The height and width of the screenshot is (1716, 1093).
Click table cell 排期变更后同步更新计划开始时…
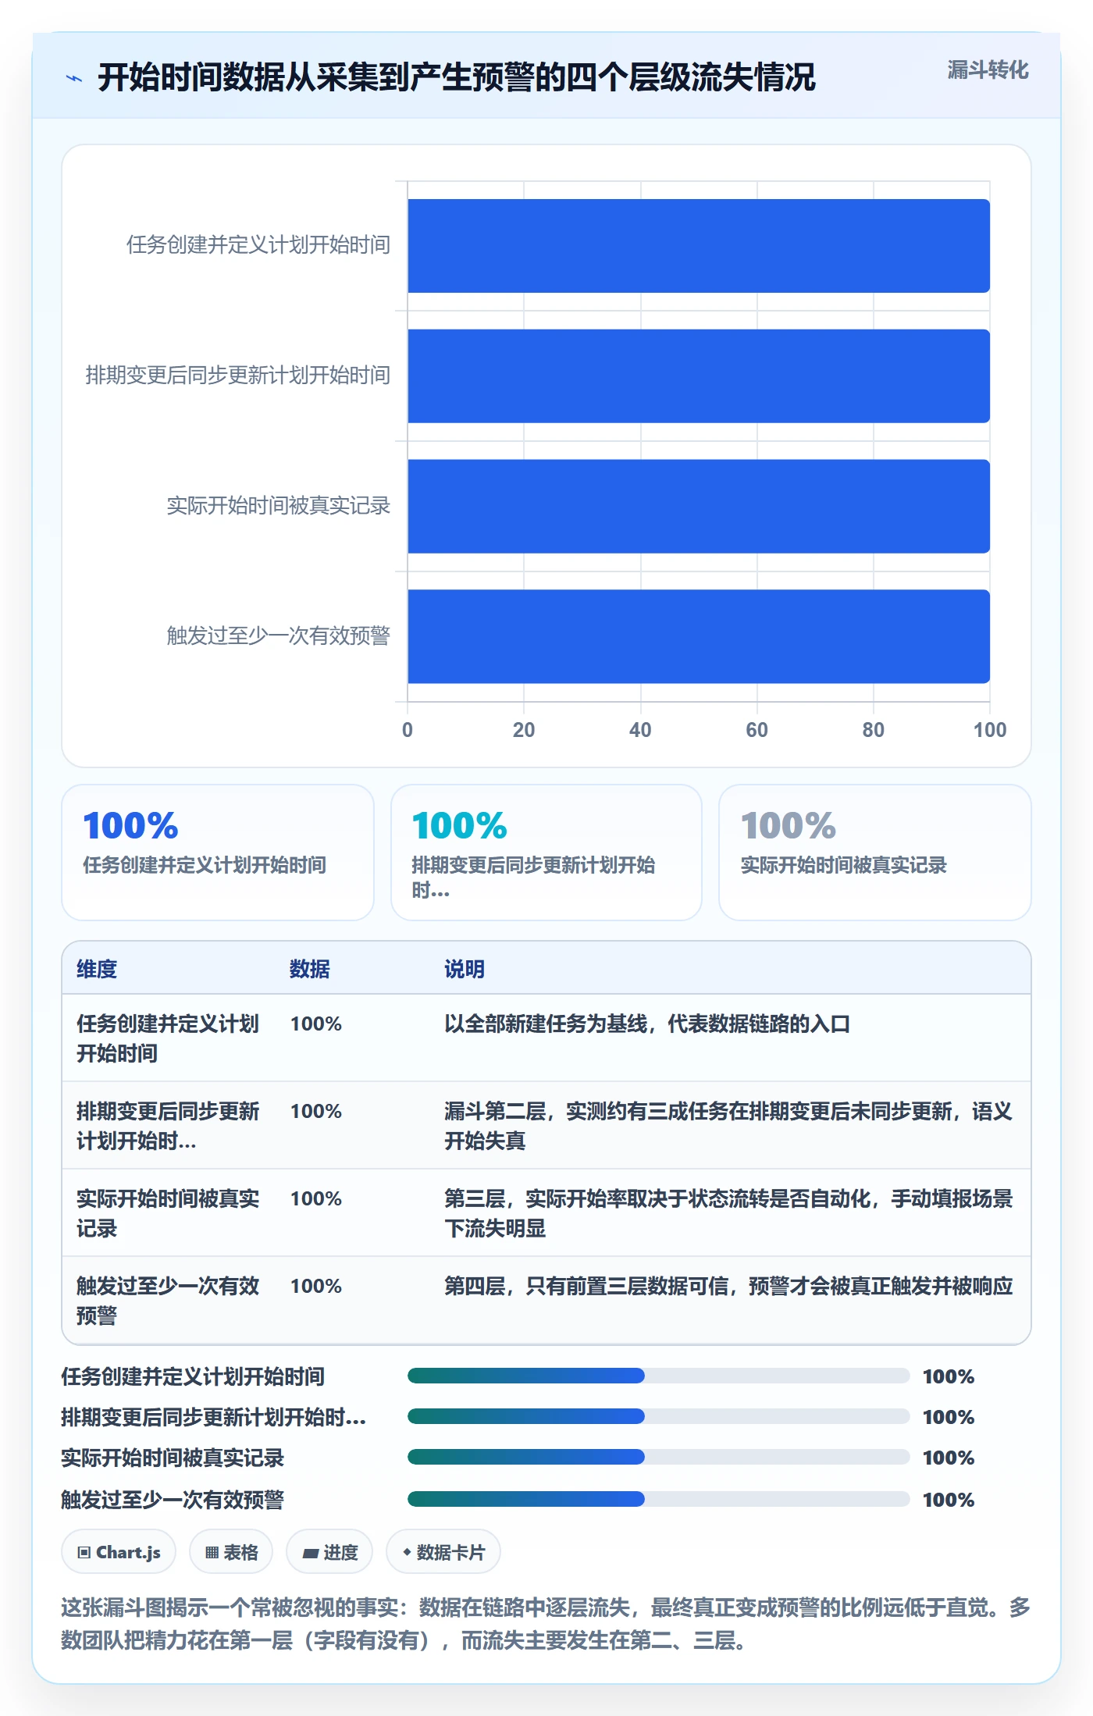[168, 1126]
